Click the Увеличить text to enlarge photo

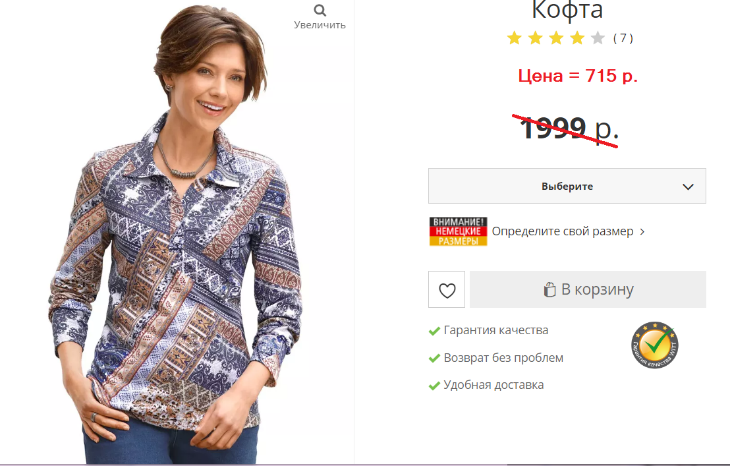point(320,25)
